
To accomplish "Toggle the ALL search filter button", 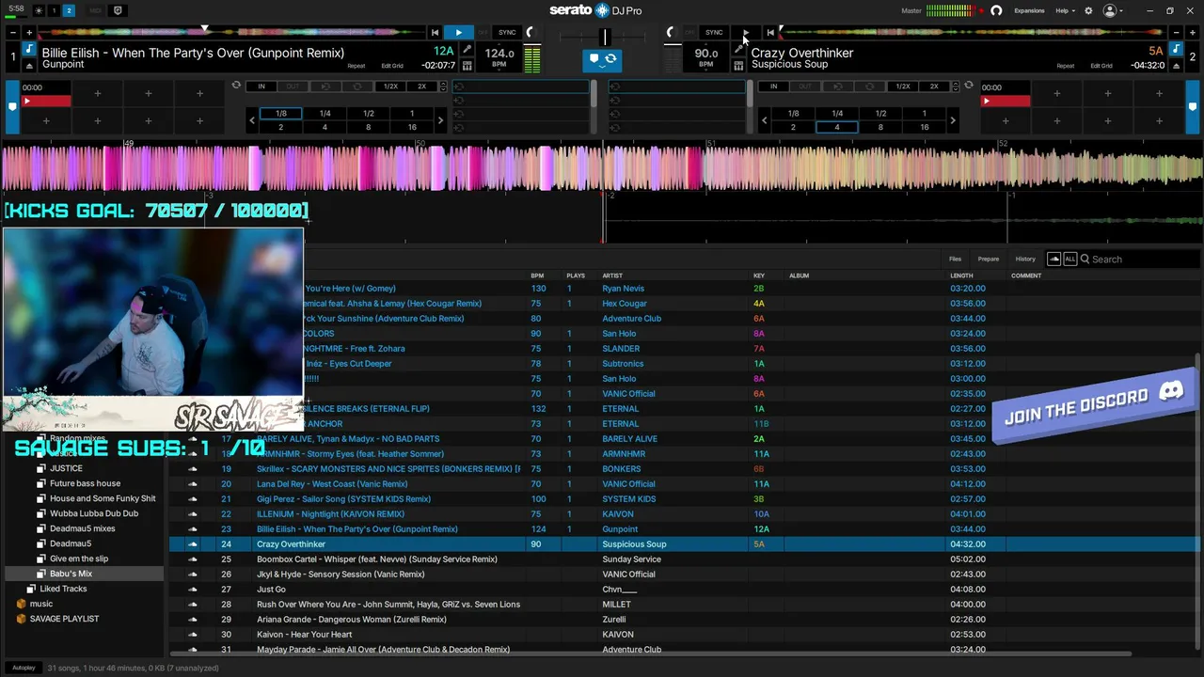I will (1069, 259).
